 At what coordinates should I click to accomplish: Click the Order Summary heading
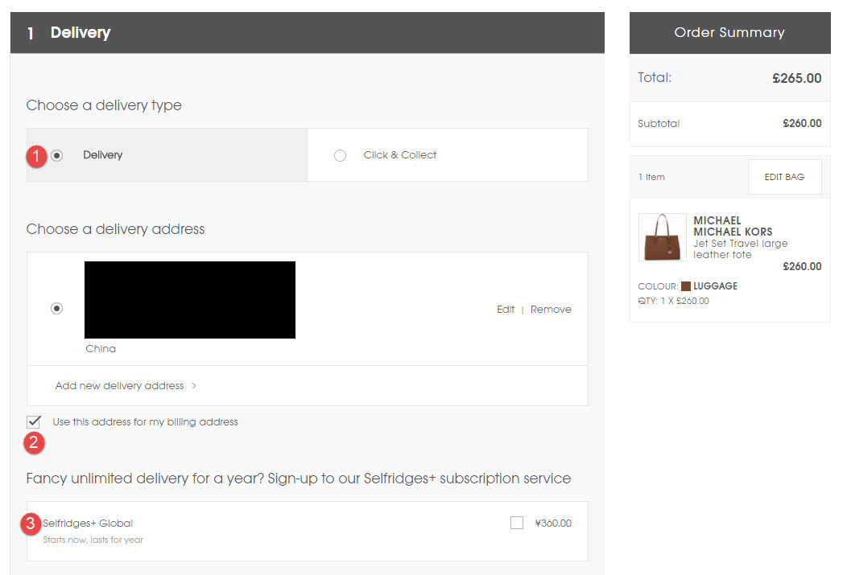pos(729,32)
